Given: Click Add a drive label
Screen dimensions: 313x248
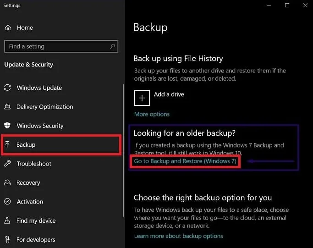Looking at the screenshot, I should (x=169, y=94).
